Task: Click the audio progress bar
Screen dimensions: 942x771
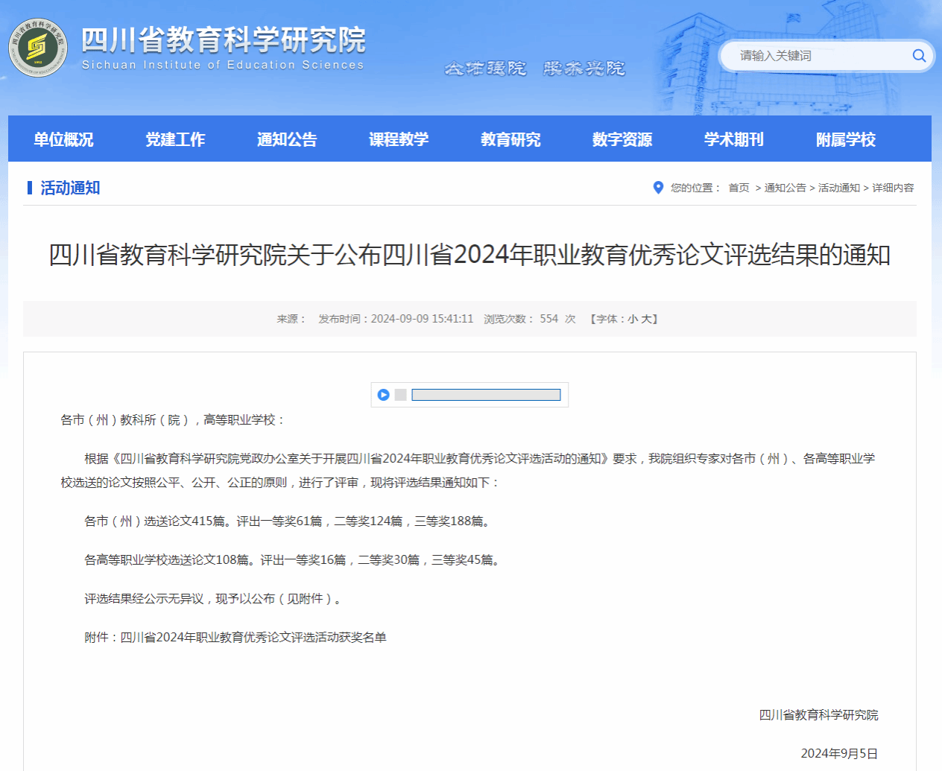Action: tap(486, 395)
